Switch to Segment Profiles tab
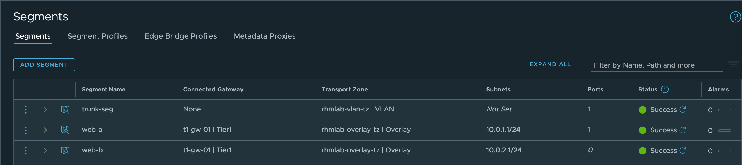This screenshot has height=165, width=742. (97, 36)
